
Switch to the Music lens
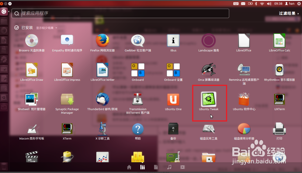(169, 167)
